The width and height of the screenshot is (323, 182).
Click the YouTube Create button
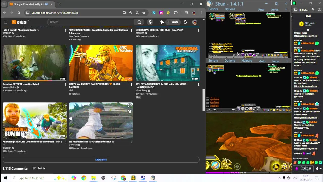tap(173, 22)
